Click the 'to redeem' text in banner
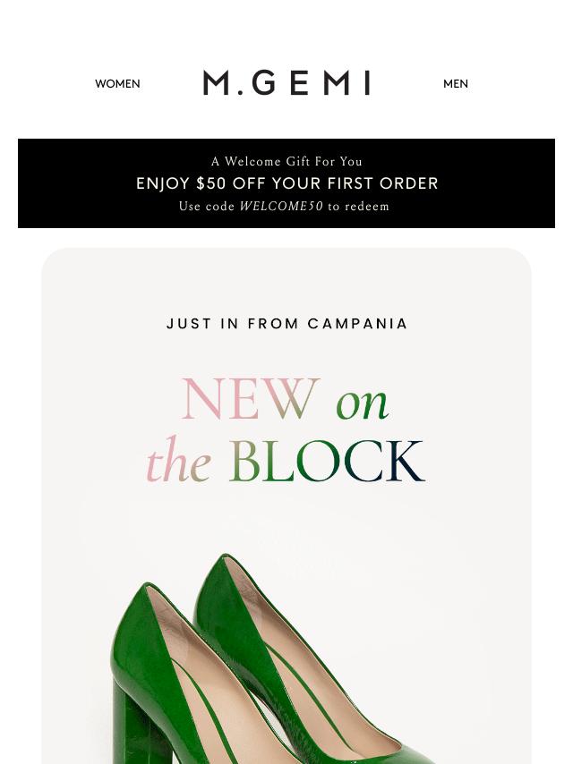 (x=358, y=206)
